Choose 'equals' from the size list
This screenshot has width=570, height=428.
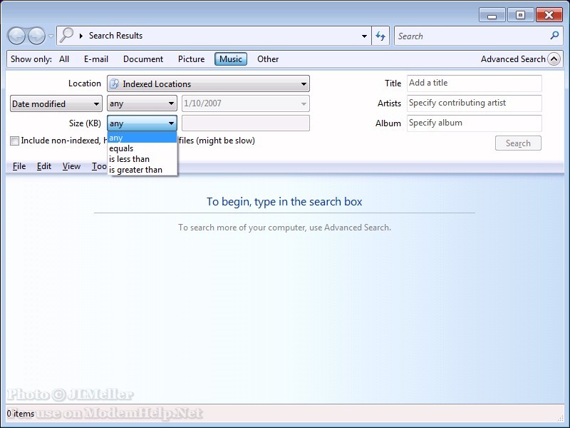(142, 148)
